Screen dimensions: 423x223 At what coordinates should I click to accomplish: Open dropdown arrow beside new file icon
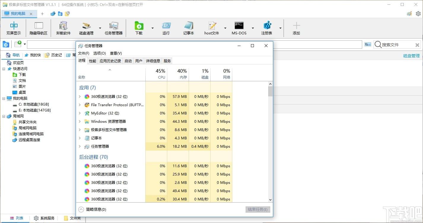pos(25,44)
